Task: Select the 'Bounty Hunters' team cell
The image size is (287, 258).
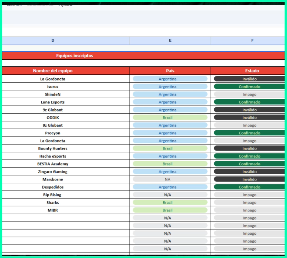Action: (66, 148)
